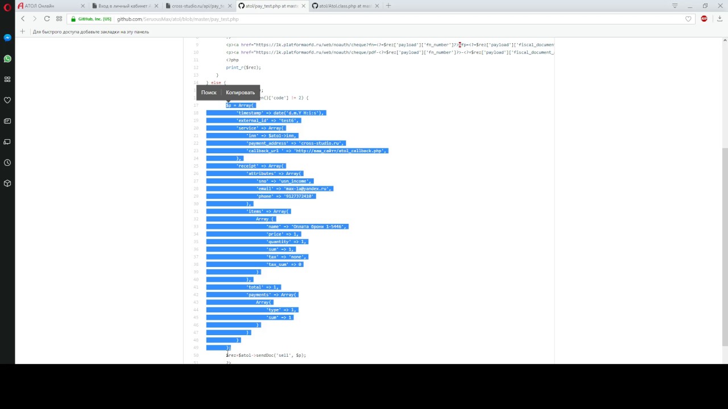Click line number 25
This screenshot has width=728, height=409.
[196, 166]
